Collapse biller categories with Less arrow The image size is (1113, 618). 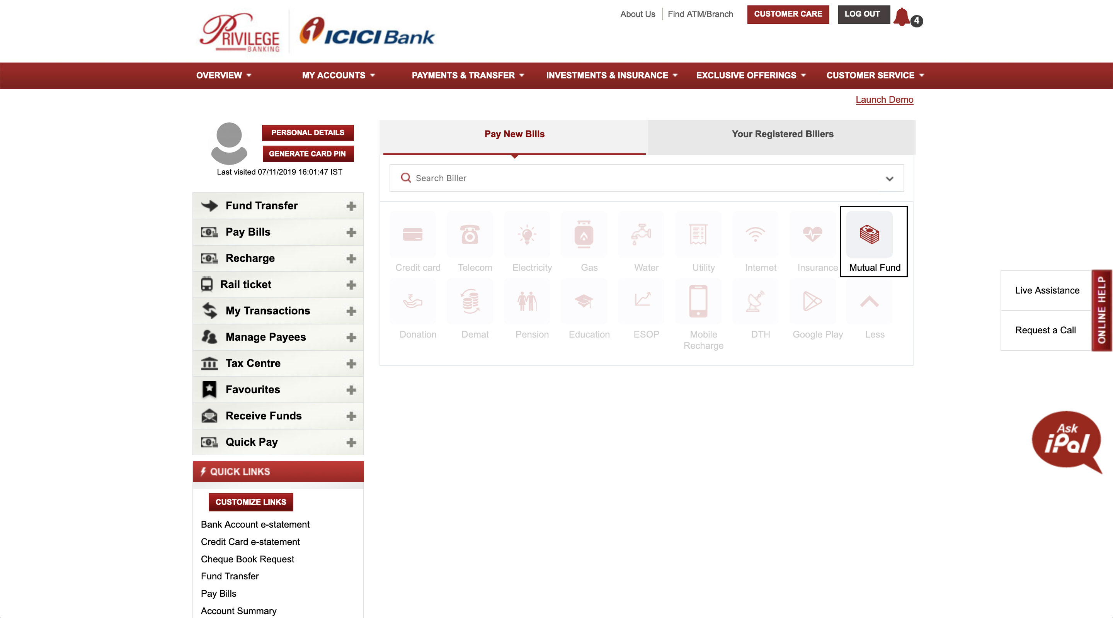(x=869, y=302)
